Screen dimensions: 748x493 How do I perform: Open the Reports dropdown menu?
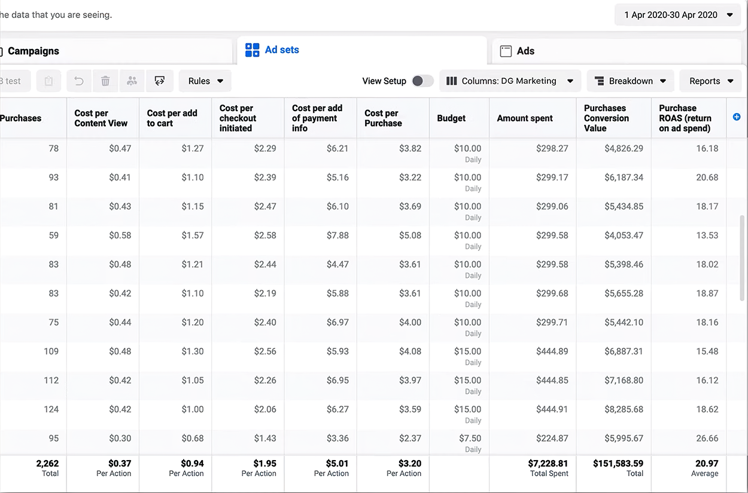[711, 81]
